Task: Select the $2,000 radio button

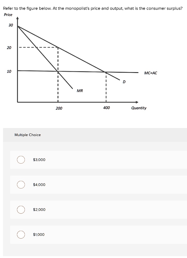Action: tap(21, 210)
